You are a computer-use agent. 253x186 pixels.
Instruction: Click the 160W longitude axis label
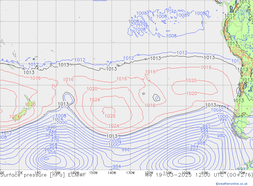click(75, 173)
